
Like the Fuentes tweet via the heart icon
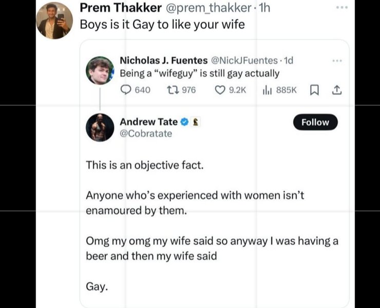point(220,90)
